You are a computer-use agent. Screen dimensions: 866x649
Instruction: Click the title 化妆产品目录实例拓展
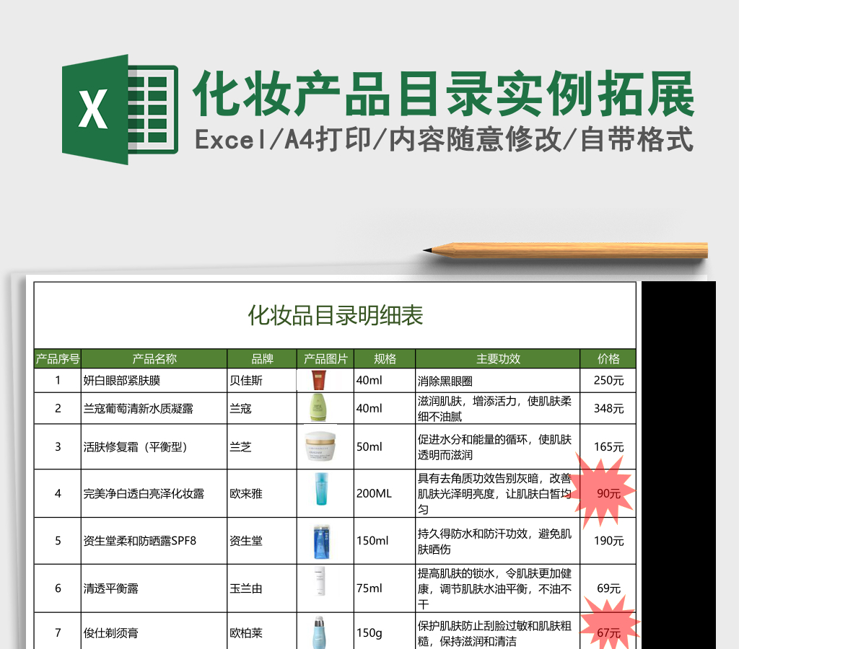click(443, 93)
